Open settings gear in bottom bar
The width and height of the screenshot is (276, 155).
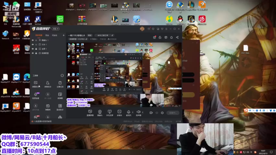[x=162, y=113]
